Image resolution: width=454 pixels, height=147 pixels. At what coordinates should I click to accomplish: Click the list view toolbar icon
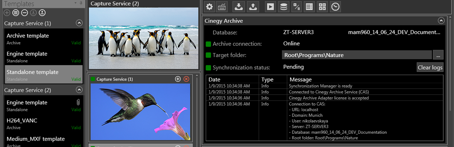click(310, 7)
